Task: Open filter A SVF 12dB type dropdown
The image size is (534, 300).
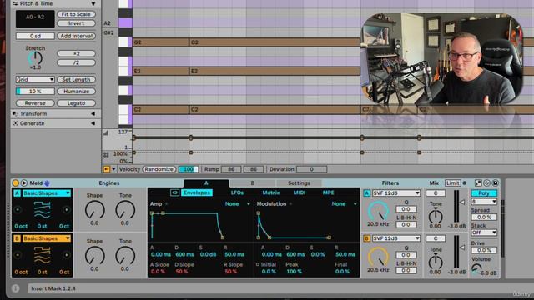Action: point(396,193)
